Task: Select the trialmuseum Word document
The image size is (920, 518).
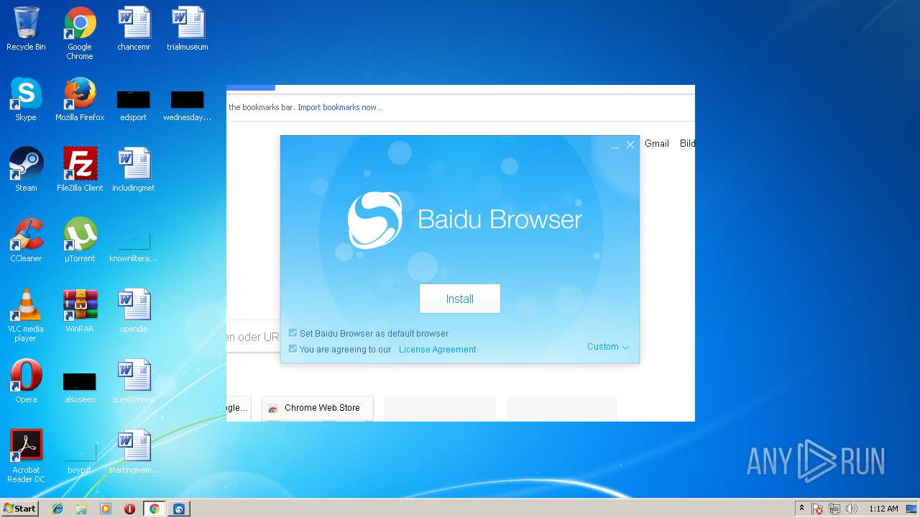Action: (188, 29)
